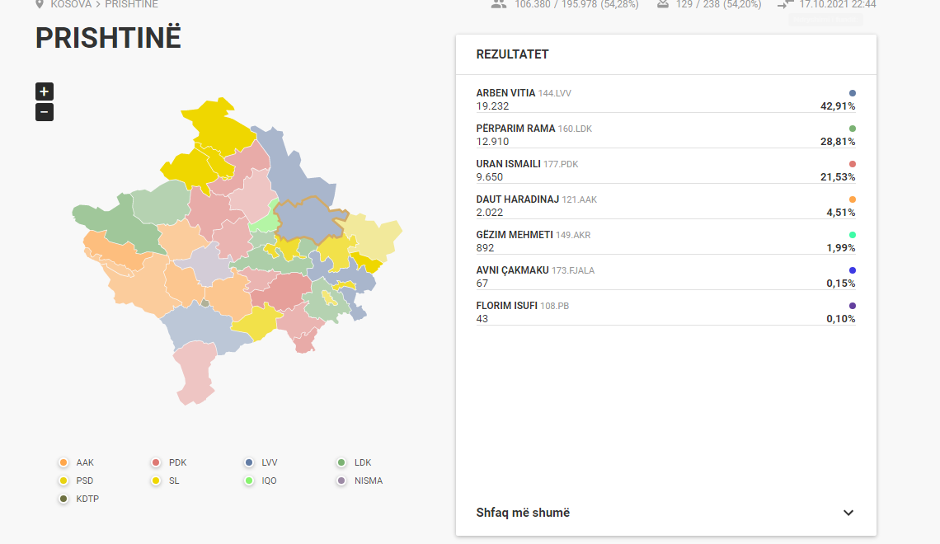Click the 21,53% result percentage
This screenshot has width=940, height=544.
838,176
